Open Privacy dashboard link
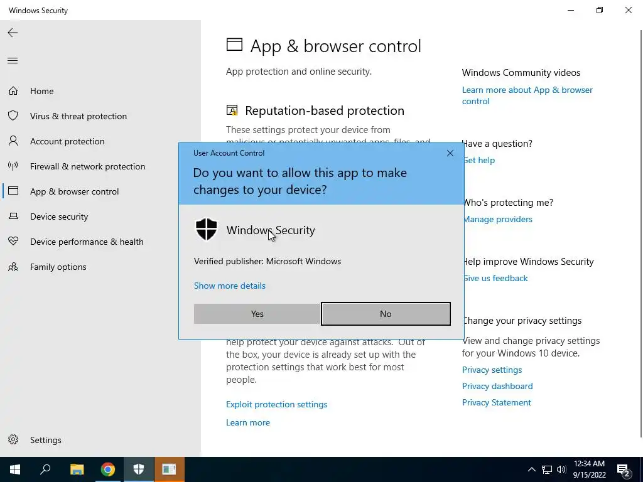This screenshot has width=643, height=482. click(497, 386)
